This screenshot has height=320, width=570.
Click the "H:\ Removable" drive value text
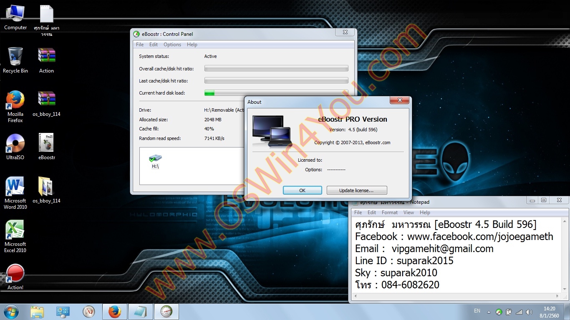pos(224,110)
